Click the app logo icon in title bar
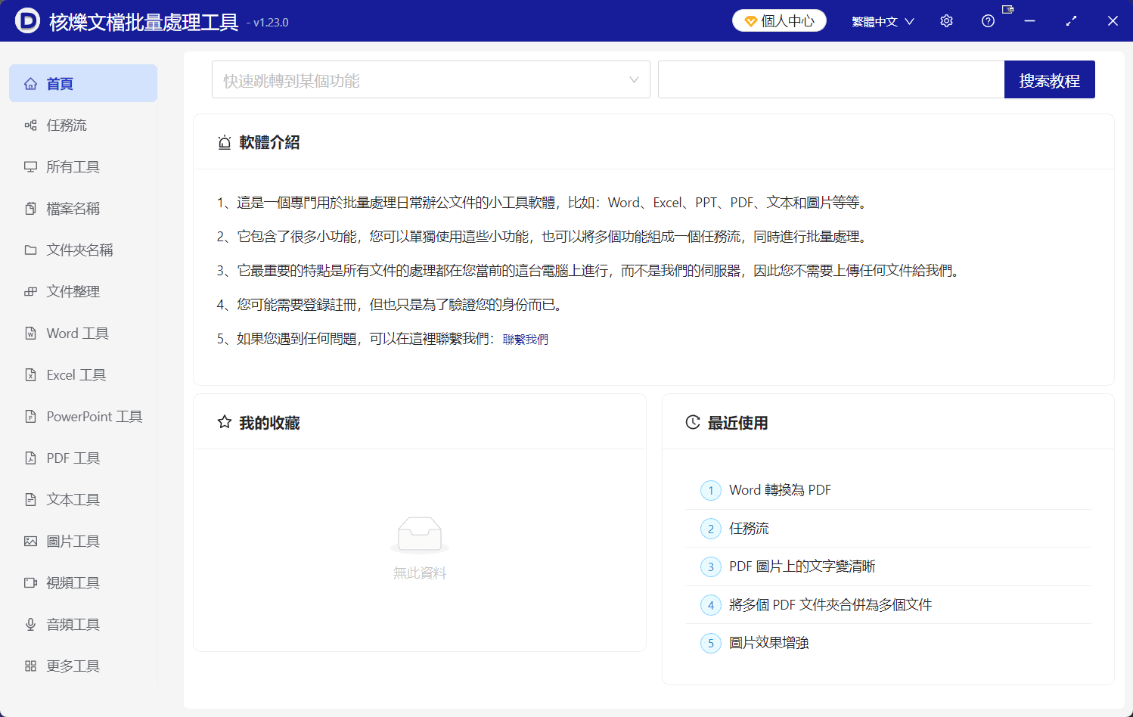The width and height of the screenshot is (1133, 717). point(27,20)
